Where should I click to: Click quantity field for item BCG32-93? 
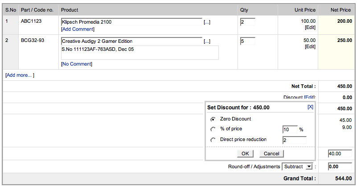tap(247, 42)
